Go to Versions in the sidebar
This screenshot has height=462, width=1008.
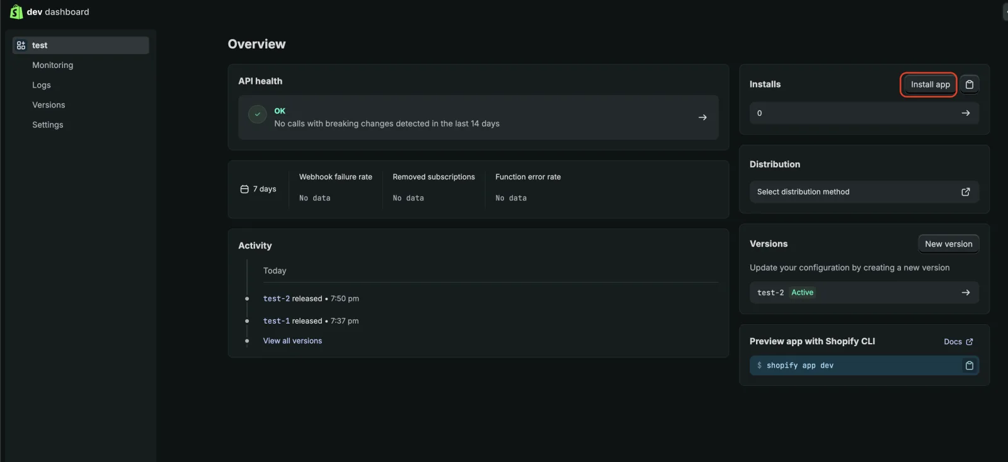49,105
